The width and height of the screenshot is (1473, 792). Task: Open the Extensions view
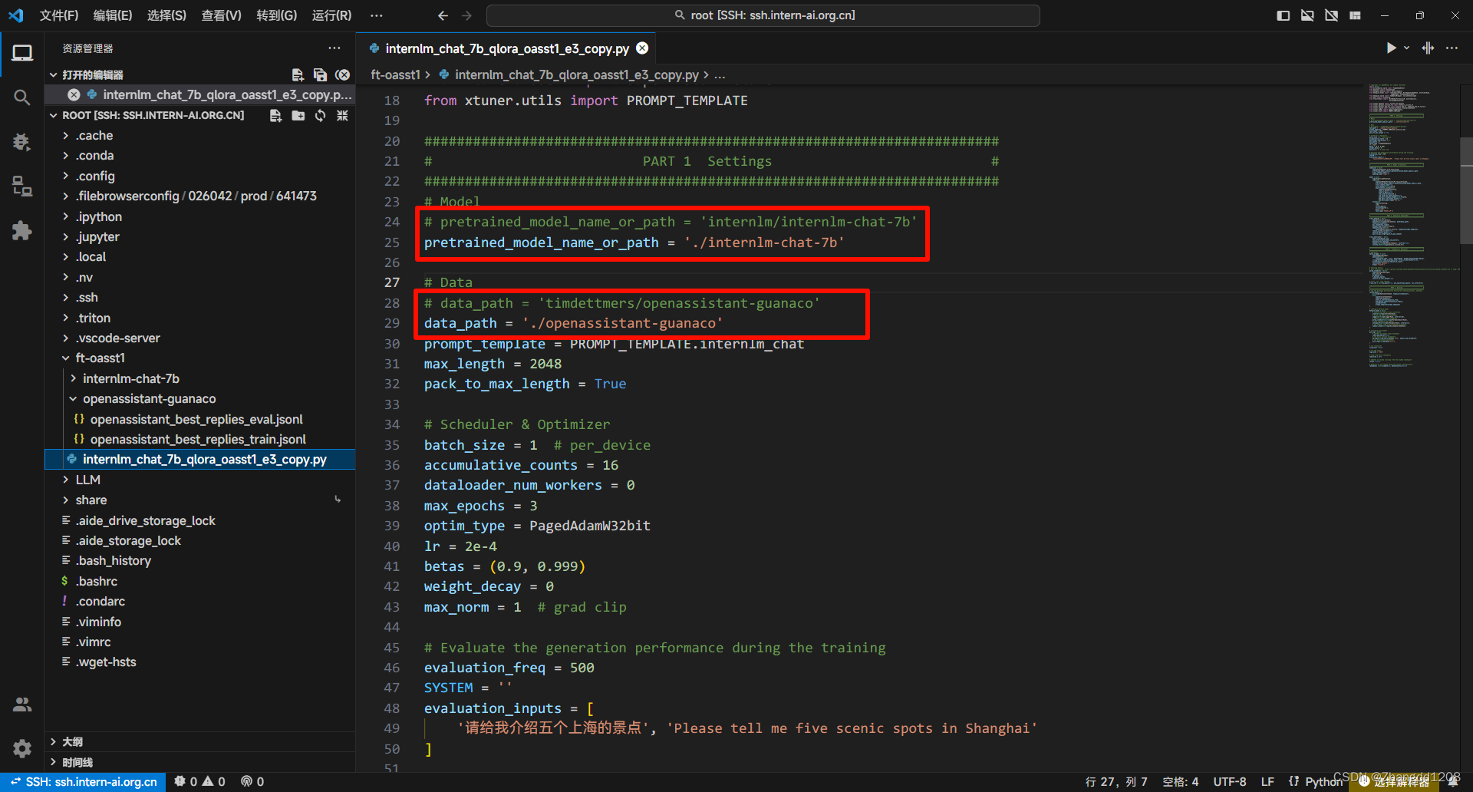click(x=22, y=231)
